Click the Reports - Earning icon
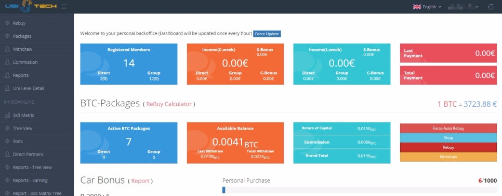 pyautogui.click(x=7, y=180)
